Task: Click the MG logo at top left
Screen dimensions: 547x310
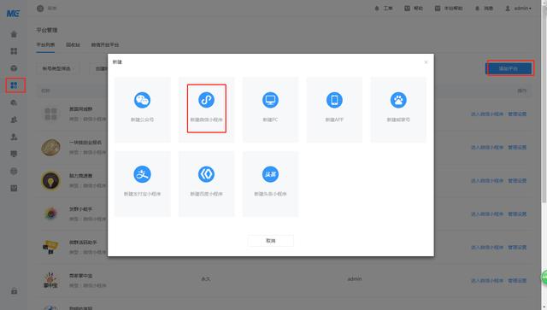Action: [x=13, y=14]
